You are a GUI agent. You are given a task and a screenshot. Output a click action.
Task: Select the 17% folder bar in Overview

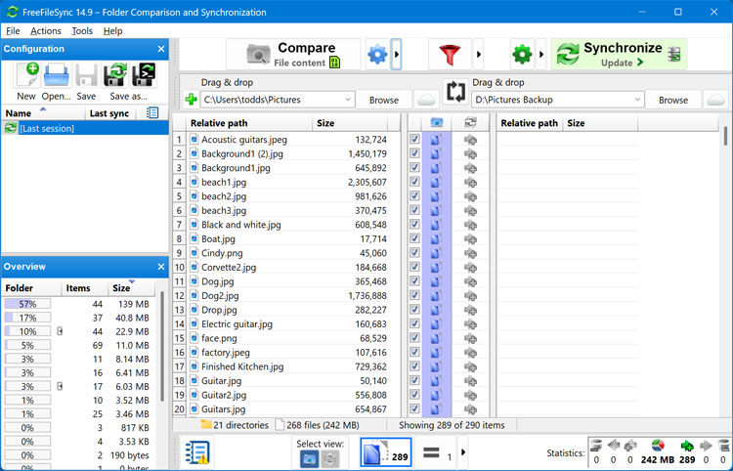point(27,318)
